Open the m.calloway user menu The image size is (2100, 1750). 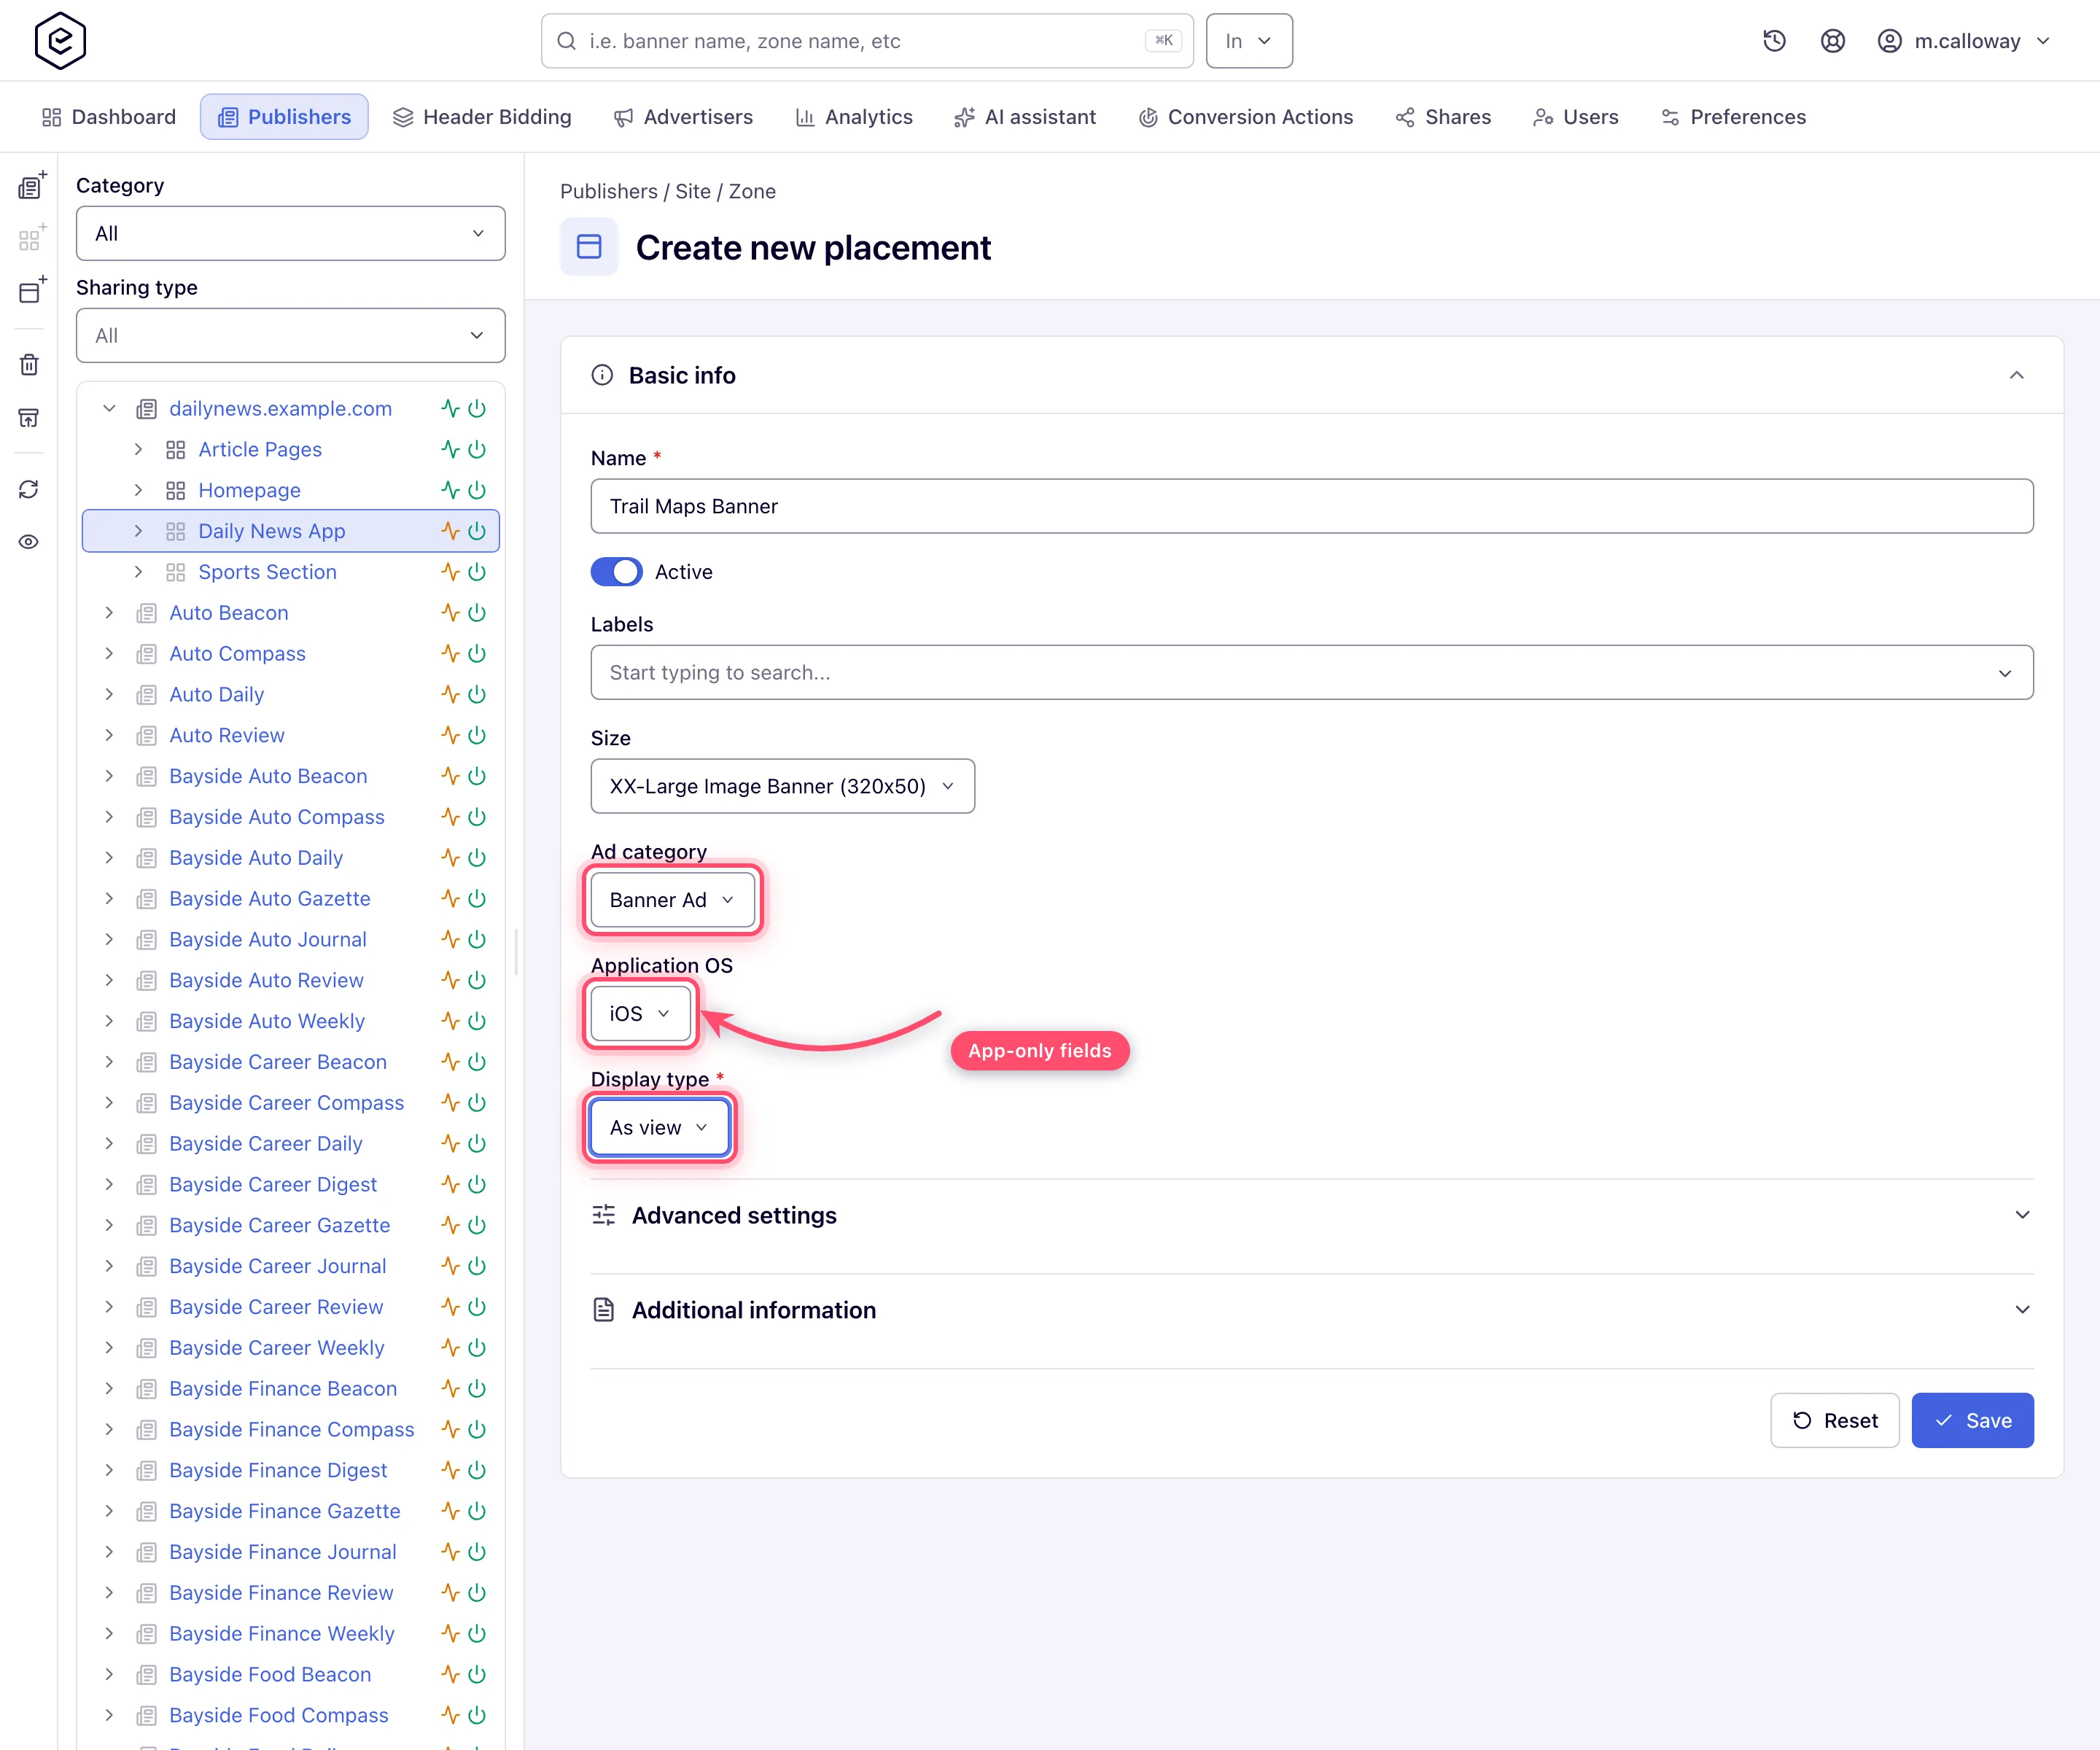click(x=1965, y=41)
